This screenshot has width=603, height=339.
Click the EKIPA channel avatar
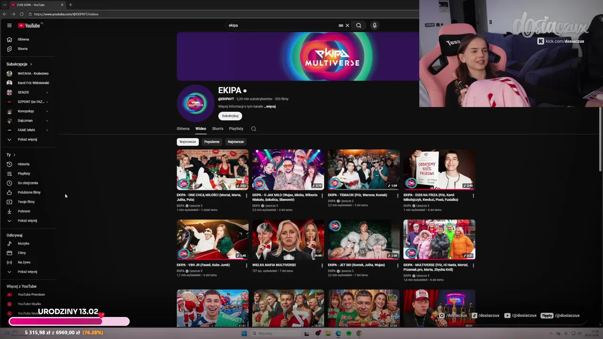(196, 103)
